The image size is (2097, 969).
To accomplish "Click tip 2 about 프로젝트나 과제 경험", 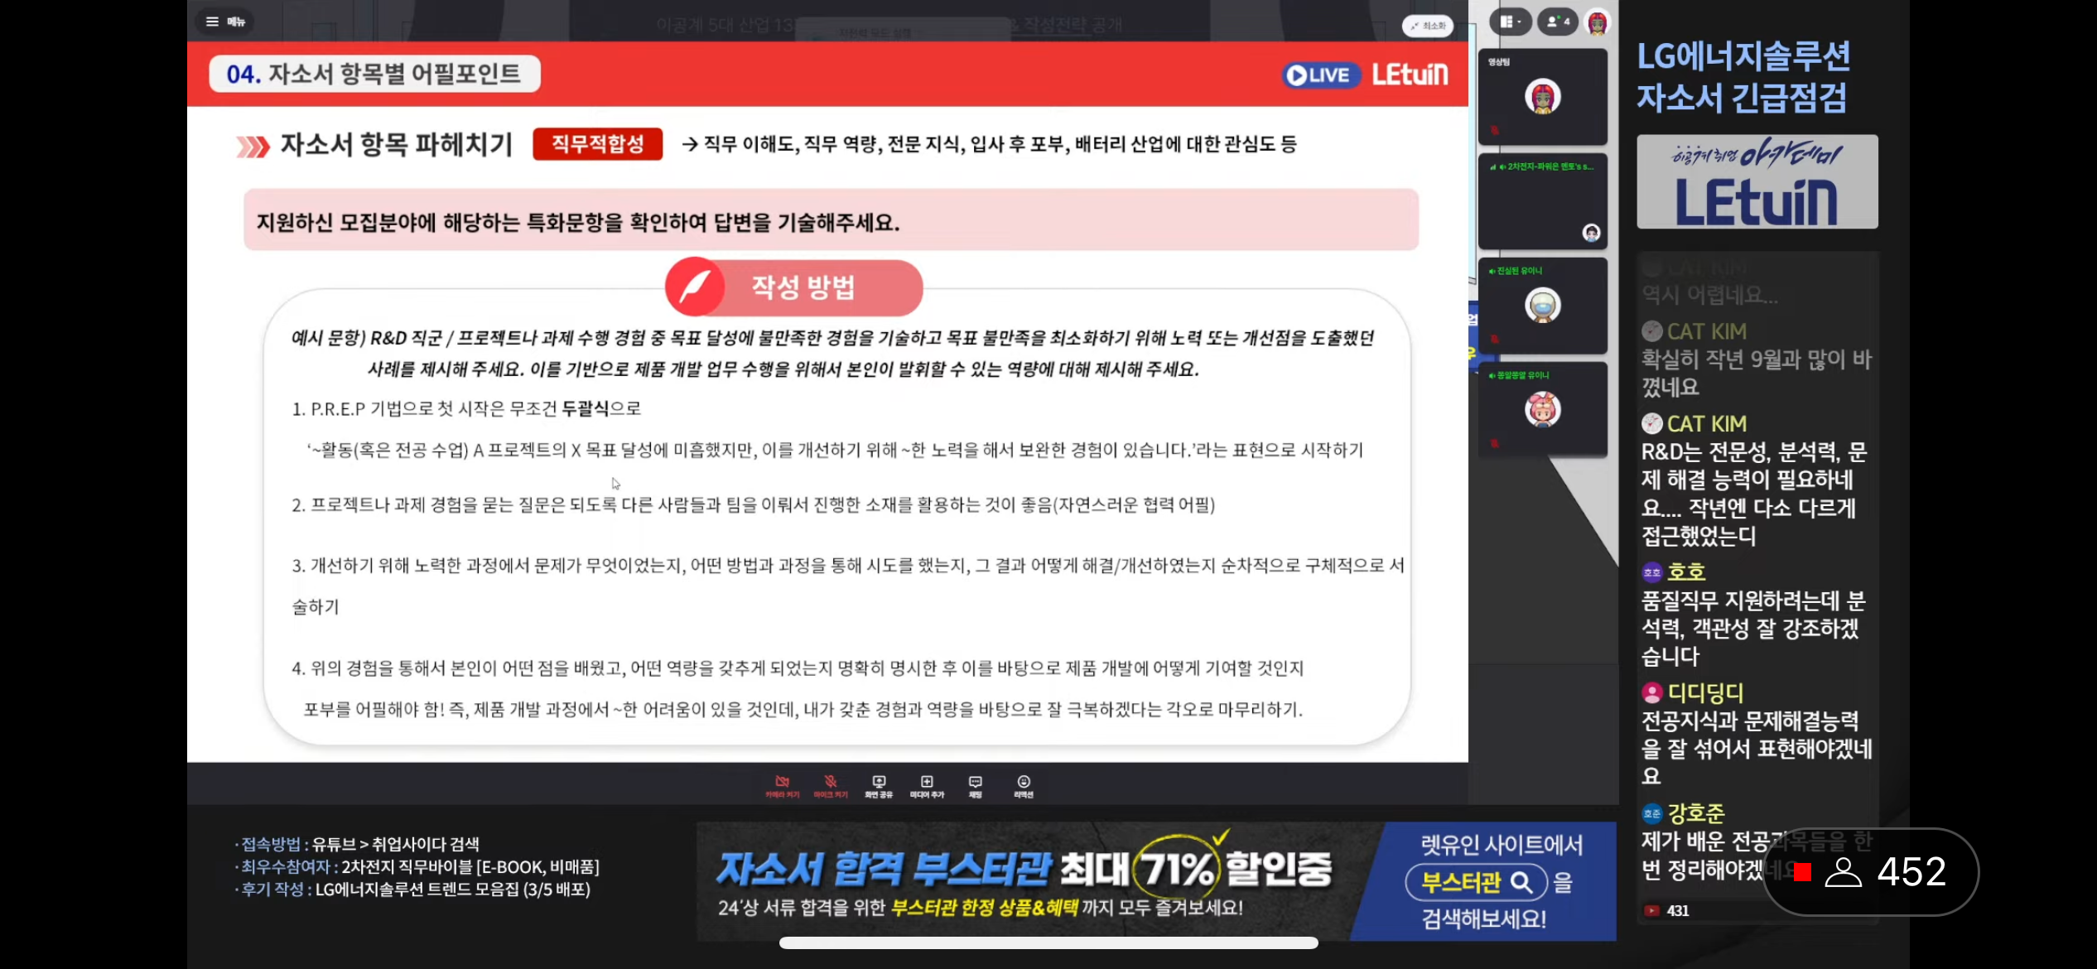I will [753, 505].
